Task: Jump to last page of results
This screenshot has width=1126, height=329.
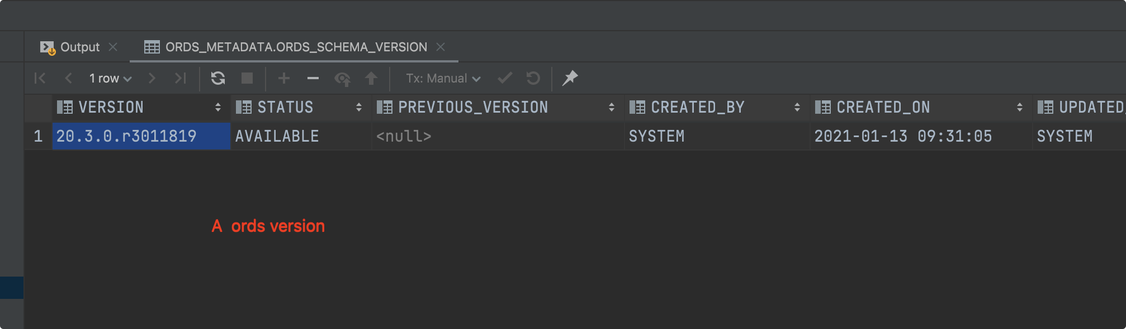Action: 180,79
